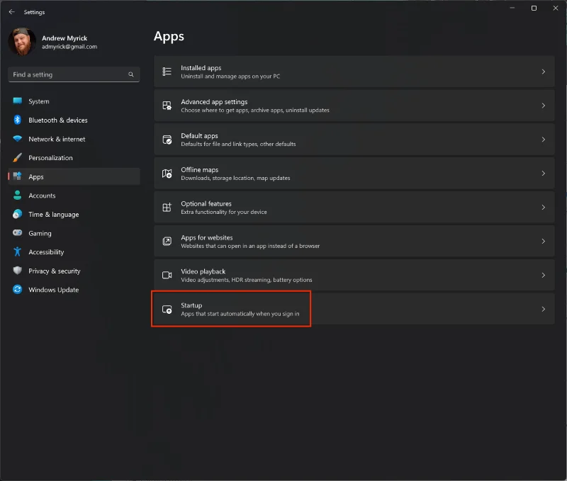This screenshot has height=481, width=567.
Task: Go to Network & internet settings
Action: [57, 139]
